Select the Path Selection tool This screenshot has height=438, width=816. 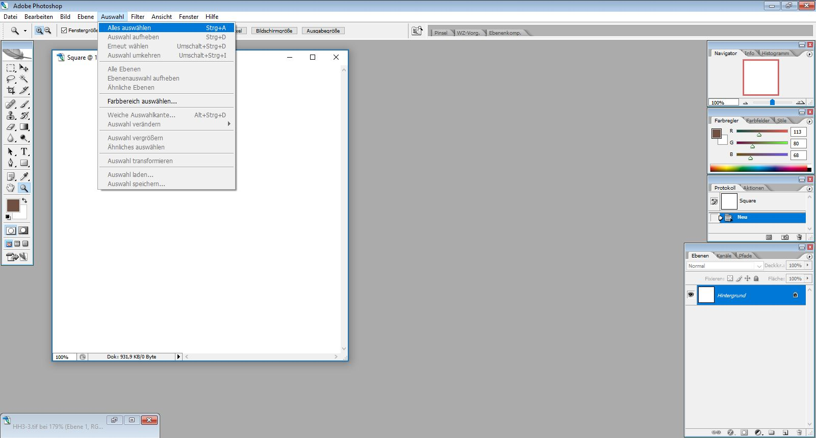click(11, 151)
